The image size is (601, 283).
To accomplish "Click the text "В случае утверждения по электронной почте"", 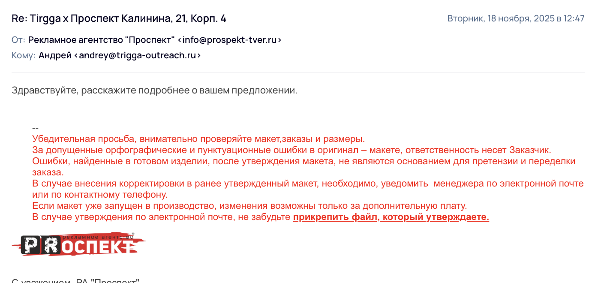I will [162, 217].
